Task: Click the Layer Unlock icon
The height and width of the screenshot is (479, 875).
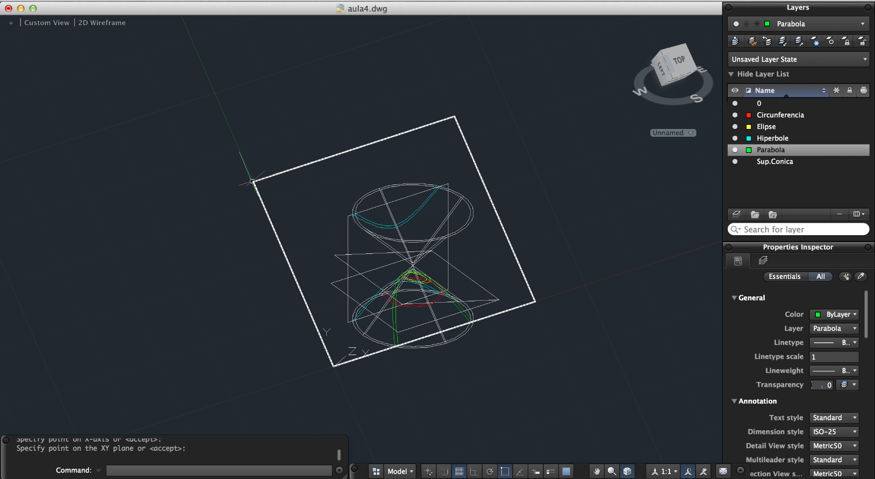Action: 862,41
